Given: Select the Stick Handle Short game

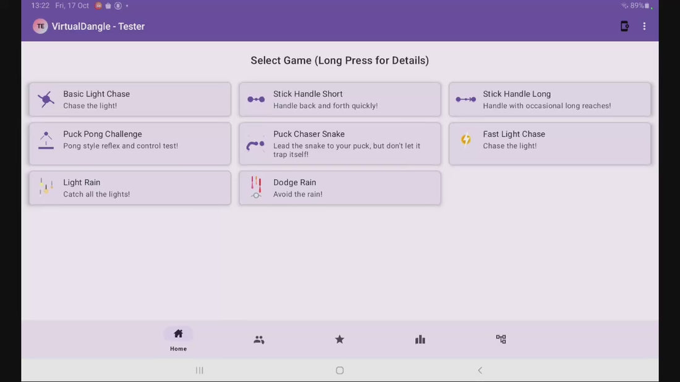Looking at the screenshot, I should coord(340,99).
